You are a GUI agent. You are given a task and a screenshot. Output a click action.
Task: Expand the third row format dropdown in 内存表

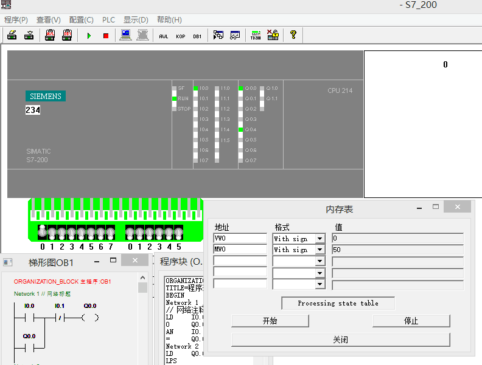pyautogui.click(x=320, y=261)
